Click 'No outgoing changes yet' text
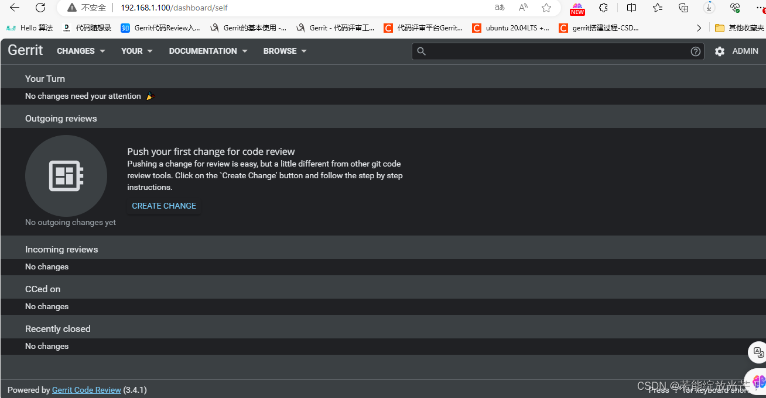This screenshot has height=398, width=766. tap(70, 222)
